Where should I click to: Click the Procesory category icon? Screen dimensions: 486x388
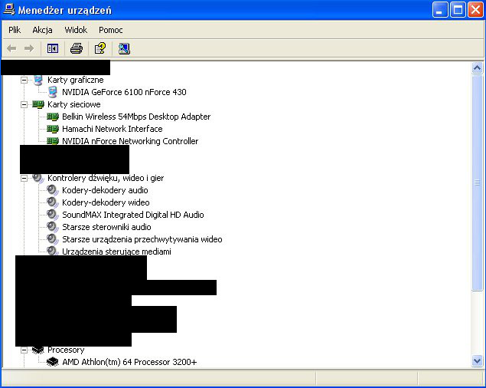[x=38, y=350]
